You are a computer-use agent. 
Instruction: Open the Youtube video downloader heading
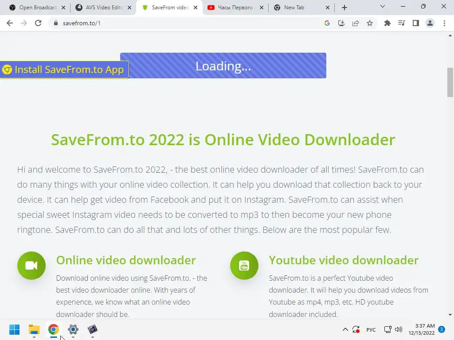point(344,260)
